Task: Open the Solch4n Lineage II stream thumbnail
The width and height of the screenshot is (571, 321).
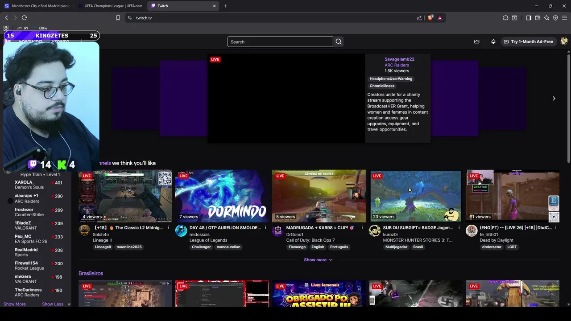Action: (125, 196)
